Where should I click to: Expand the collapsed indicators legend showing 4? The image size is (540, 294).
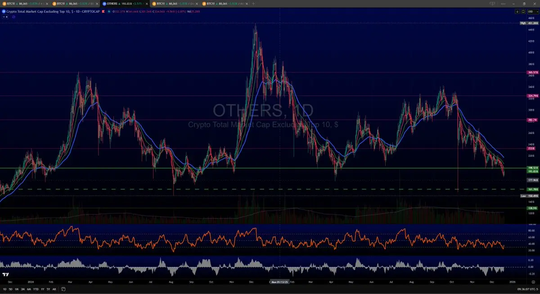(x=5, y=17)
